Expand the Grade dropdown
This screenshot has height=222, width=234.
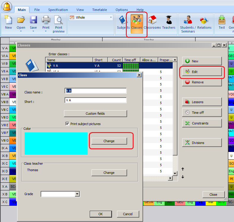77,194
